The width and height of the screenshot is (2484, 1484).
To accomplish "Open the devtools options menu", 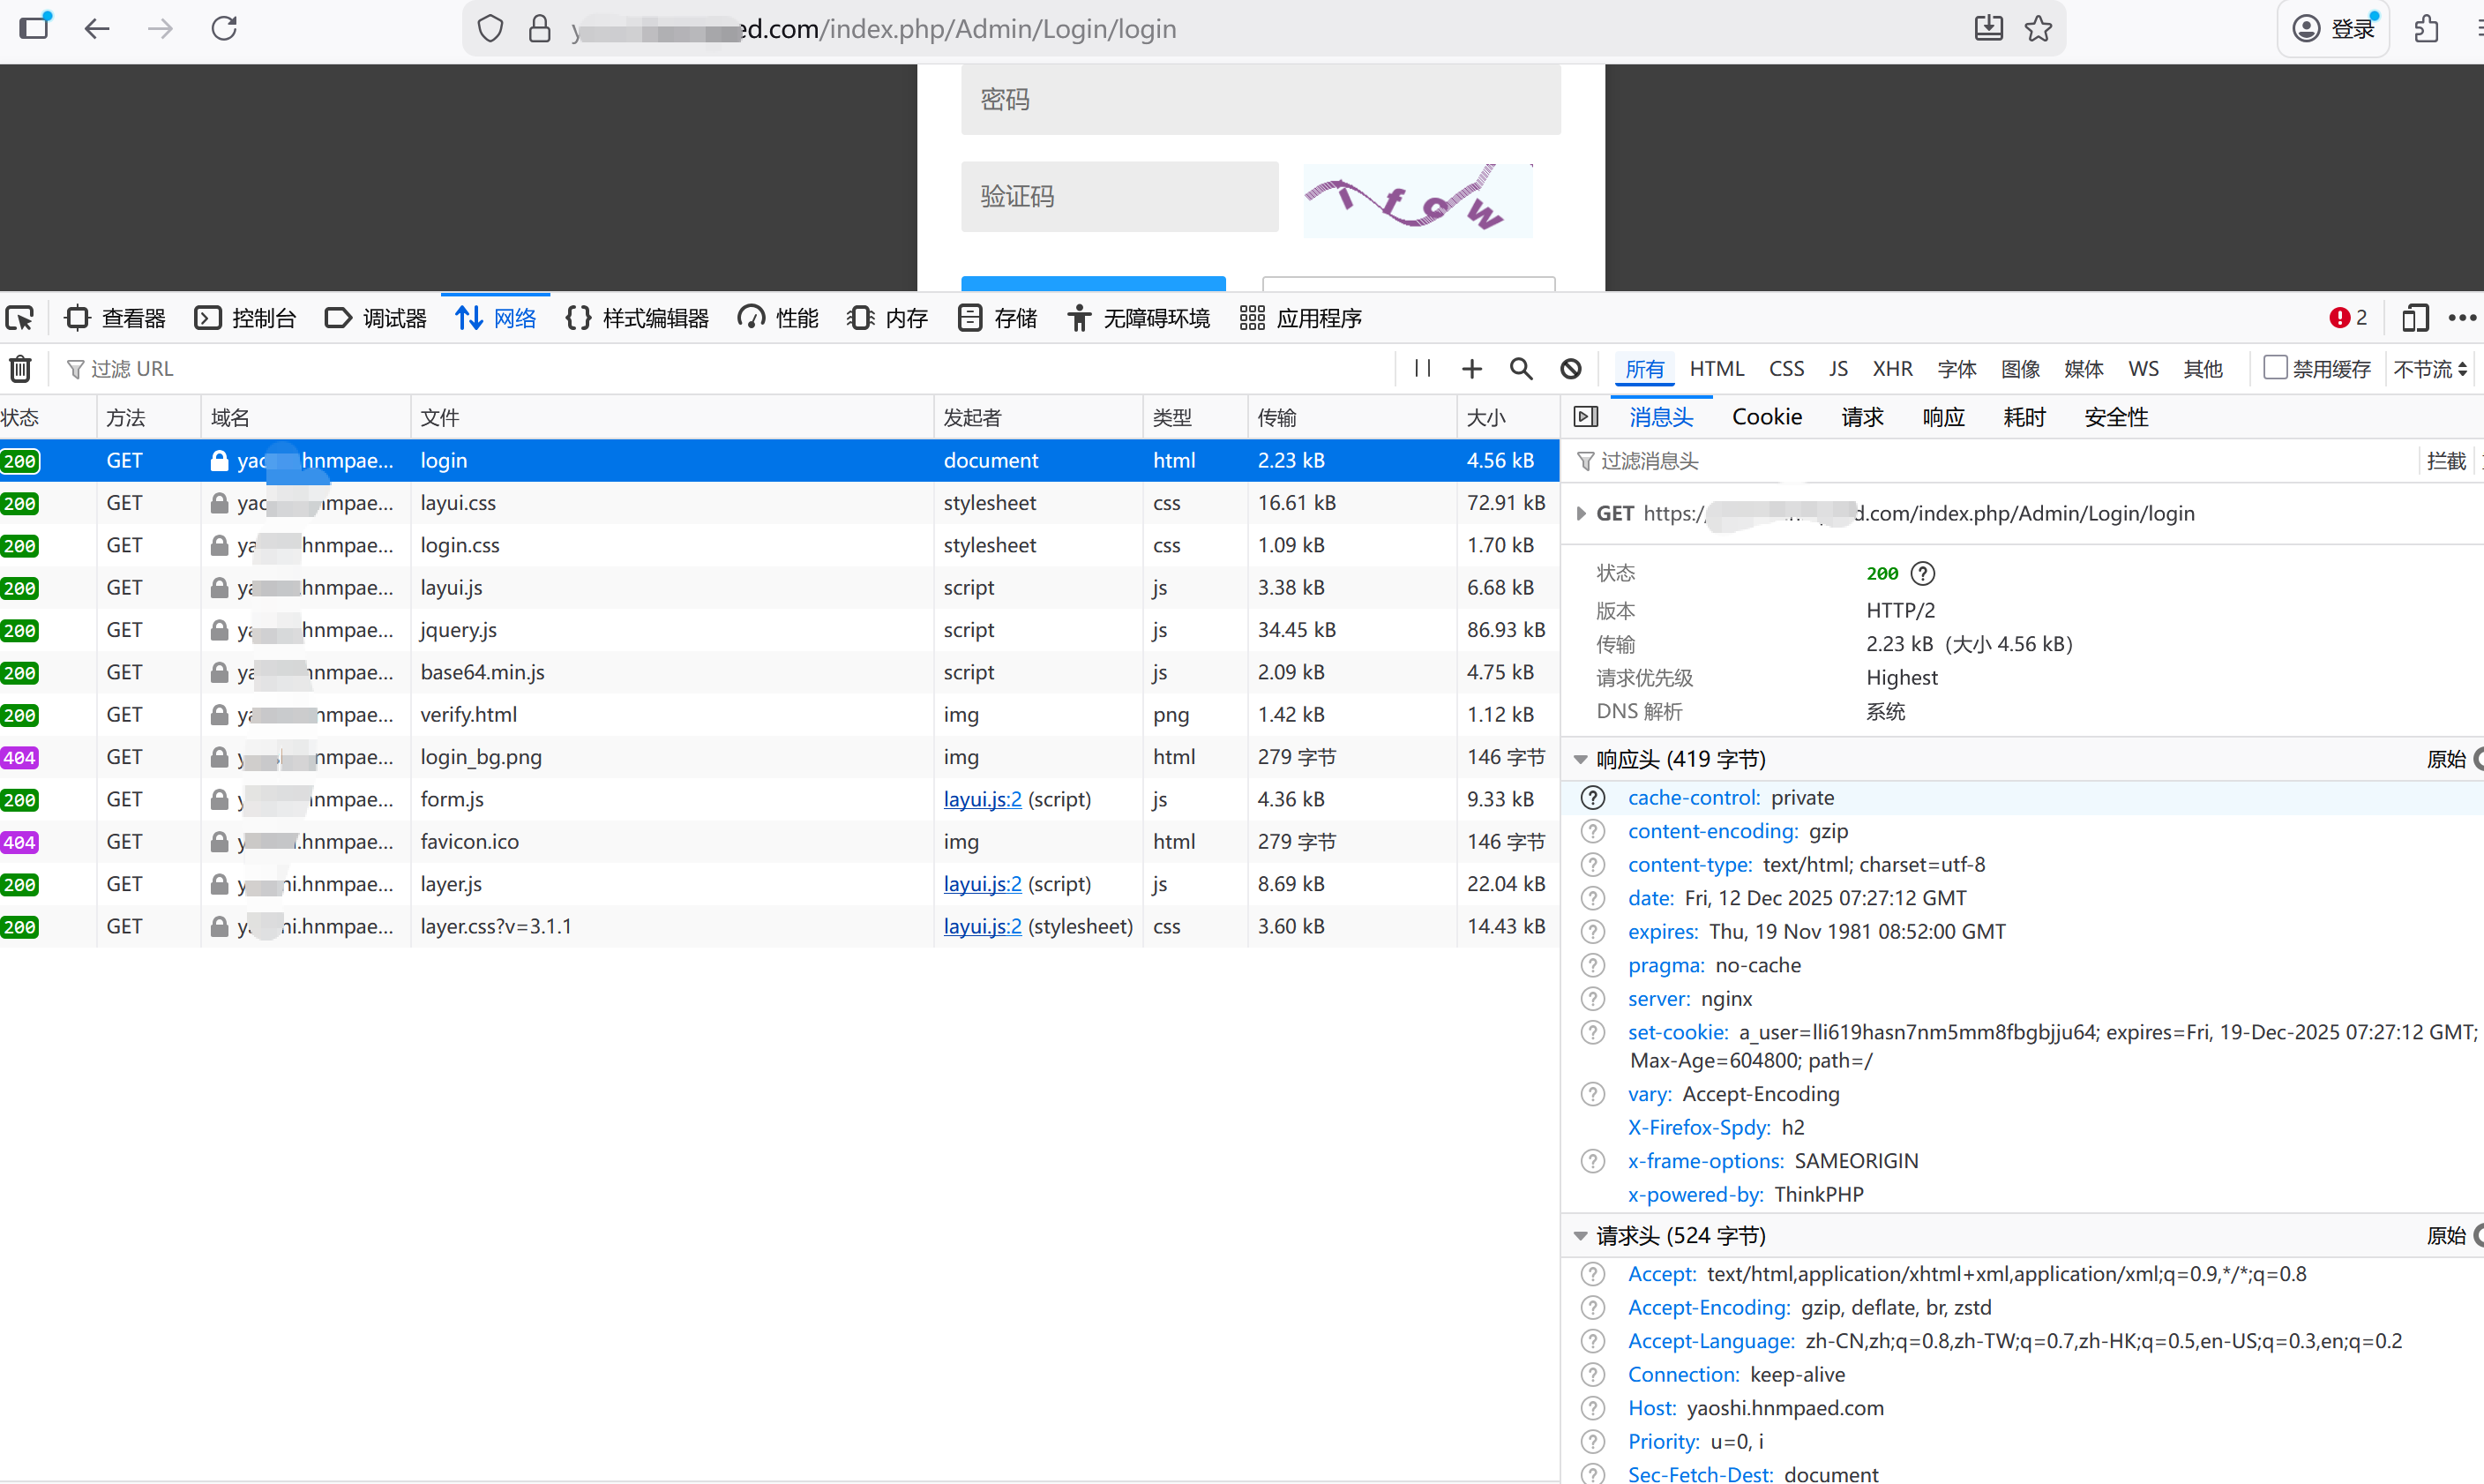I will (x=2463, y=317).
